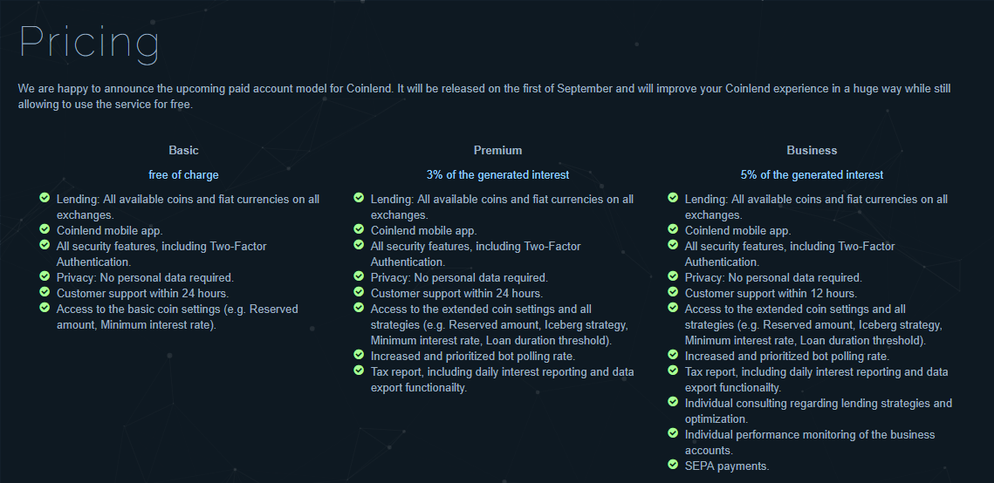Select the Business plan heading
The height and width of the screenshot is (483, 994).
(x=812, y=151)
